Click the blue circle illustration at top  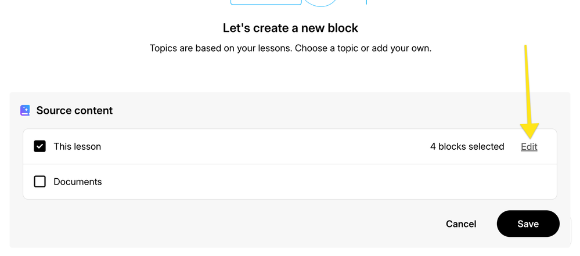pyautogui.click(x=320, y=2)
